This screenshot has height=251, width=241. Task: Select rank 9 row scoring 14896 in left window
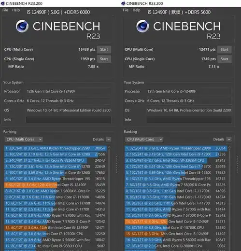56,197
